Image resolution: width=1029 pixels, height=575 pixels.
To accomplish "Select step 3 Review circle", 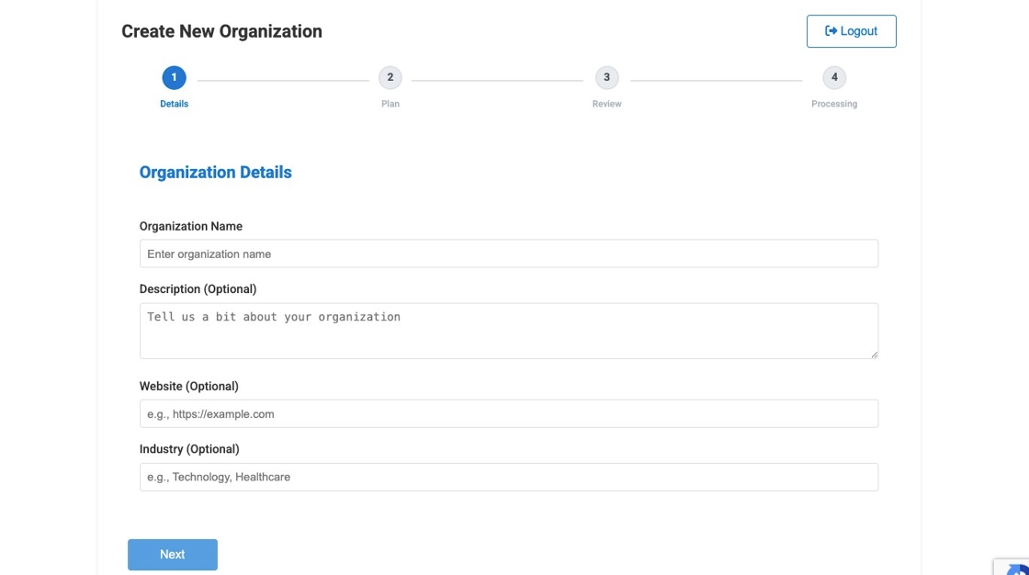I will [x=606, y=77].
